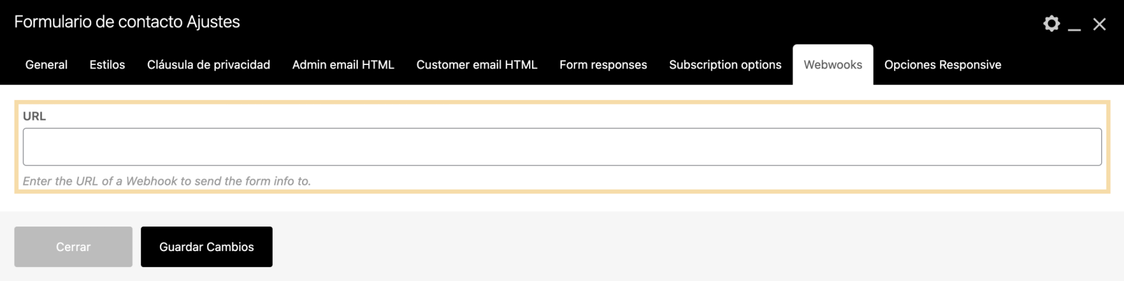
Task: Click the webhook URL helper text
Action: pos(167,181)
